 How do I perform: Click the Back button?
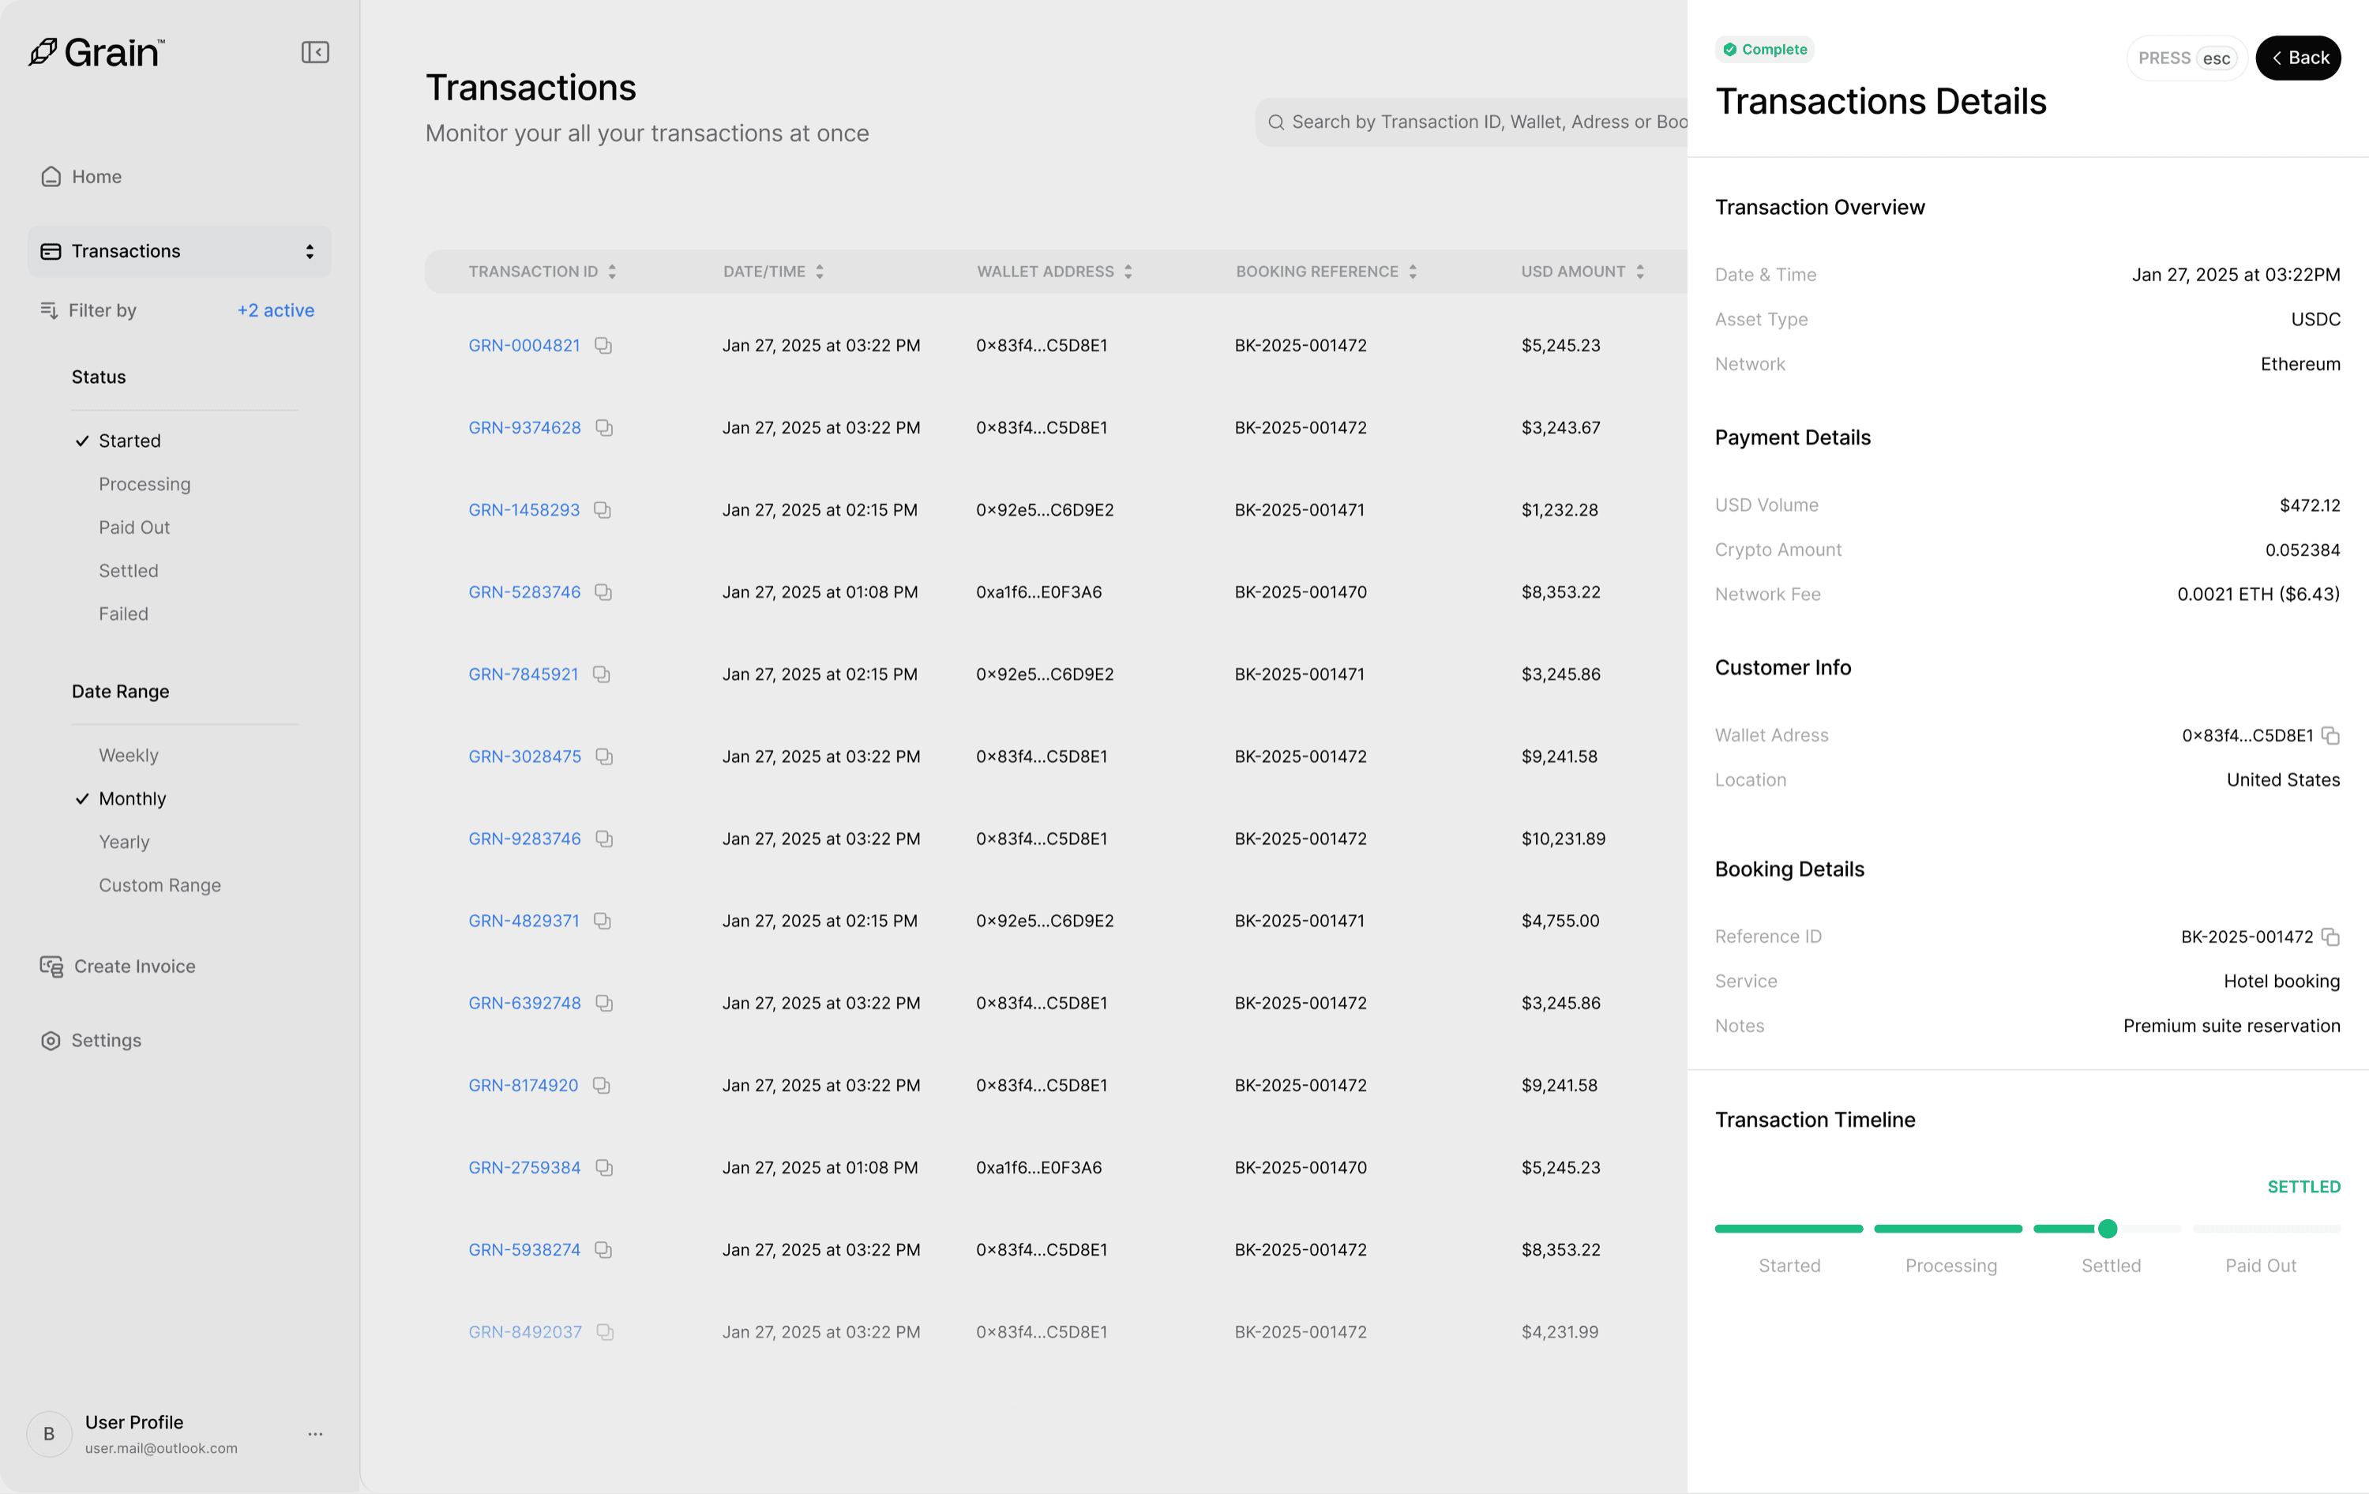pyautogui.click(x=2297, y=58)
